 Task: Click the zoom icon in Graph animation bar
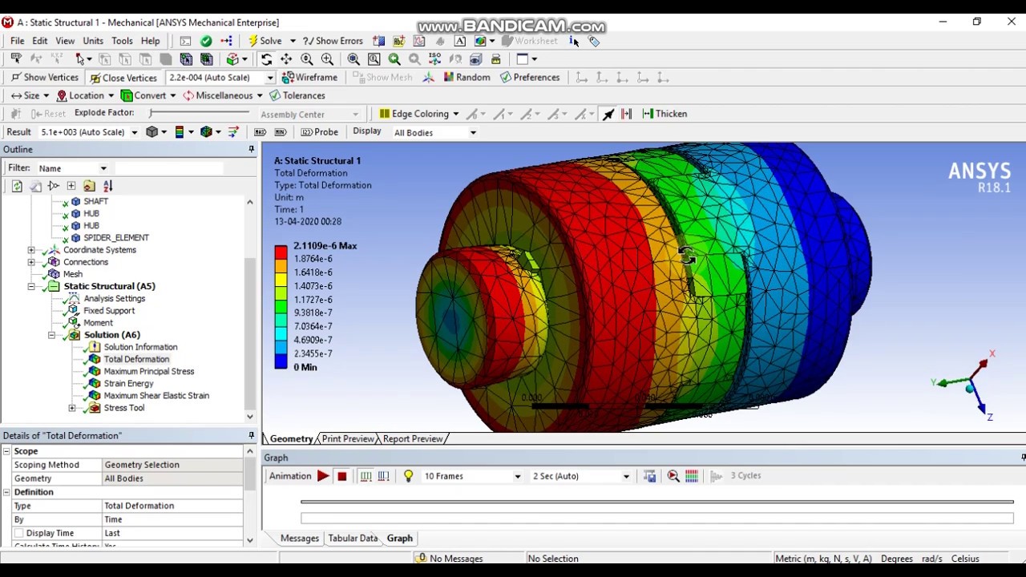tap(673, 476)
